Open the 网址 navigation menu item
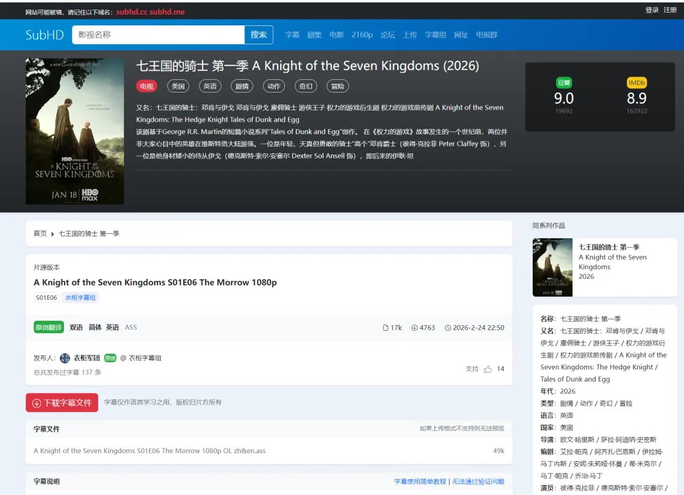This screenshot has width=684, height=495. click(461, 35)
